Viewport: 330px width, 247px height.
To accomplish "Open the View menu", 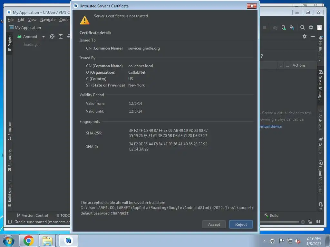I will 32,20.
